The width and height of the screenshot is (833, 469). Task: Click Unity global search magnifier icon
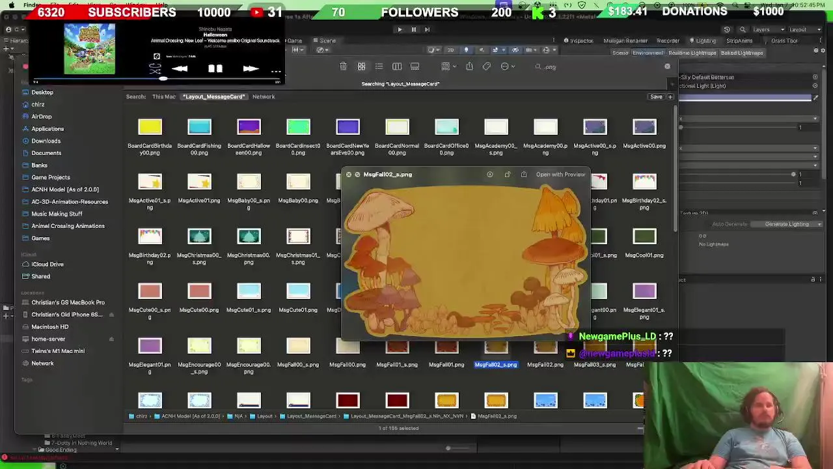pos(741,29)
